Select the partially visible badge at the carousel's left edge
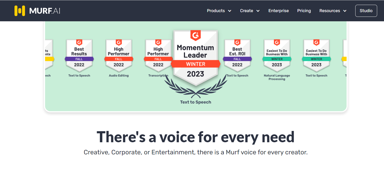Screen dimensions: 384x183 [x=49, y=56]
